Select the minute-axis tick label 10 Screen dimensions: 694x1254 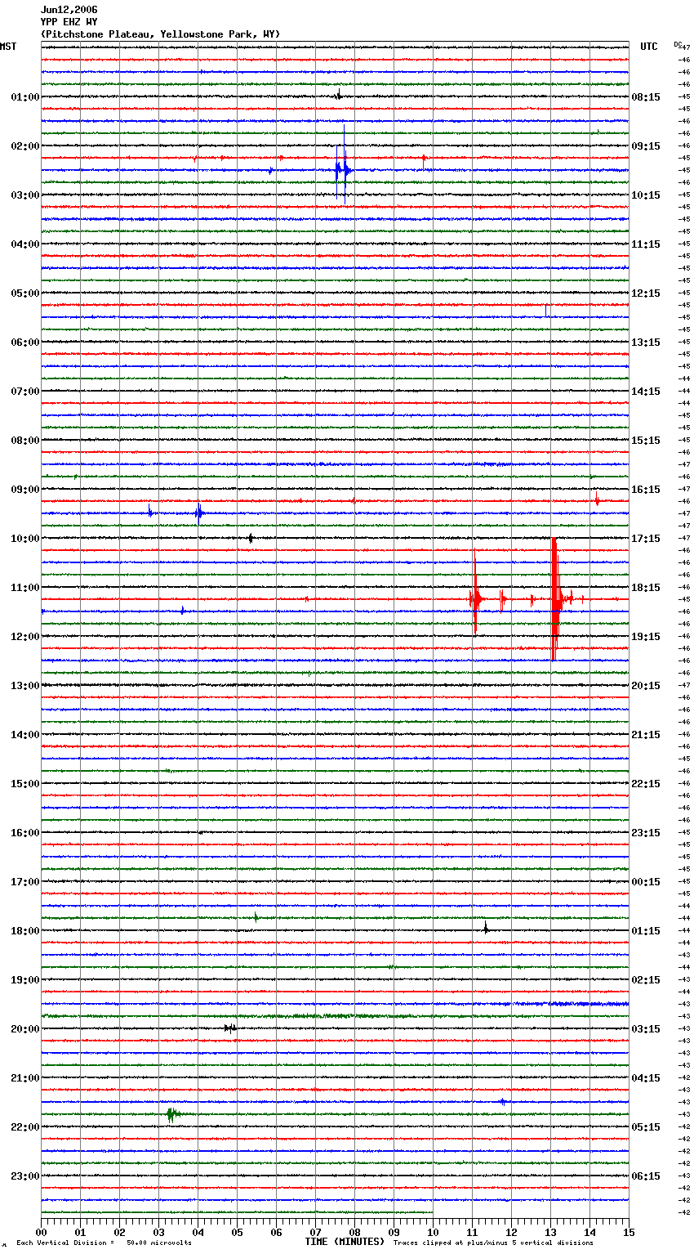433,1232
